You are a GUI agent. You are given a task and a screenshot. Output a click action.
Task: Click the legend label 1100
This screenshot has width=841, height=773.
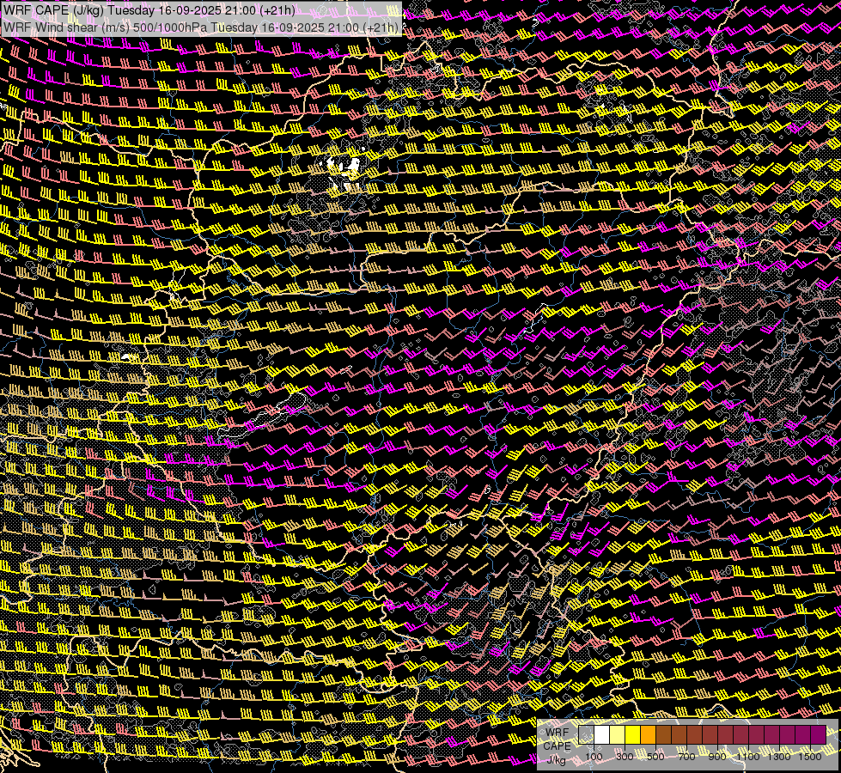click(x=748, y=757)
